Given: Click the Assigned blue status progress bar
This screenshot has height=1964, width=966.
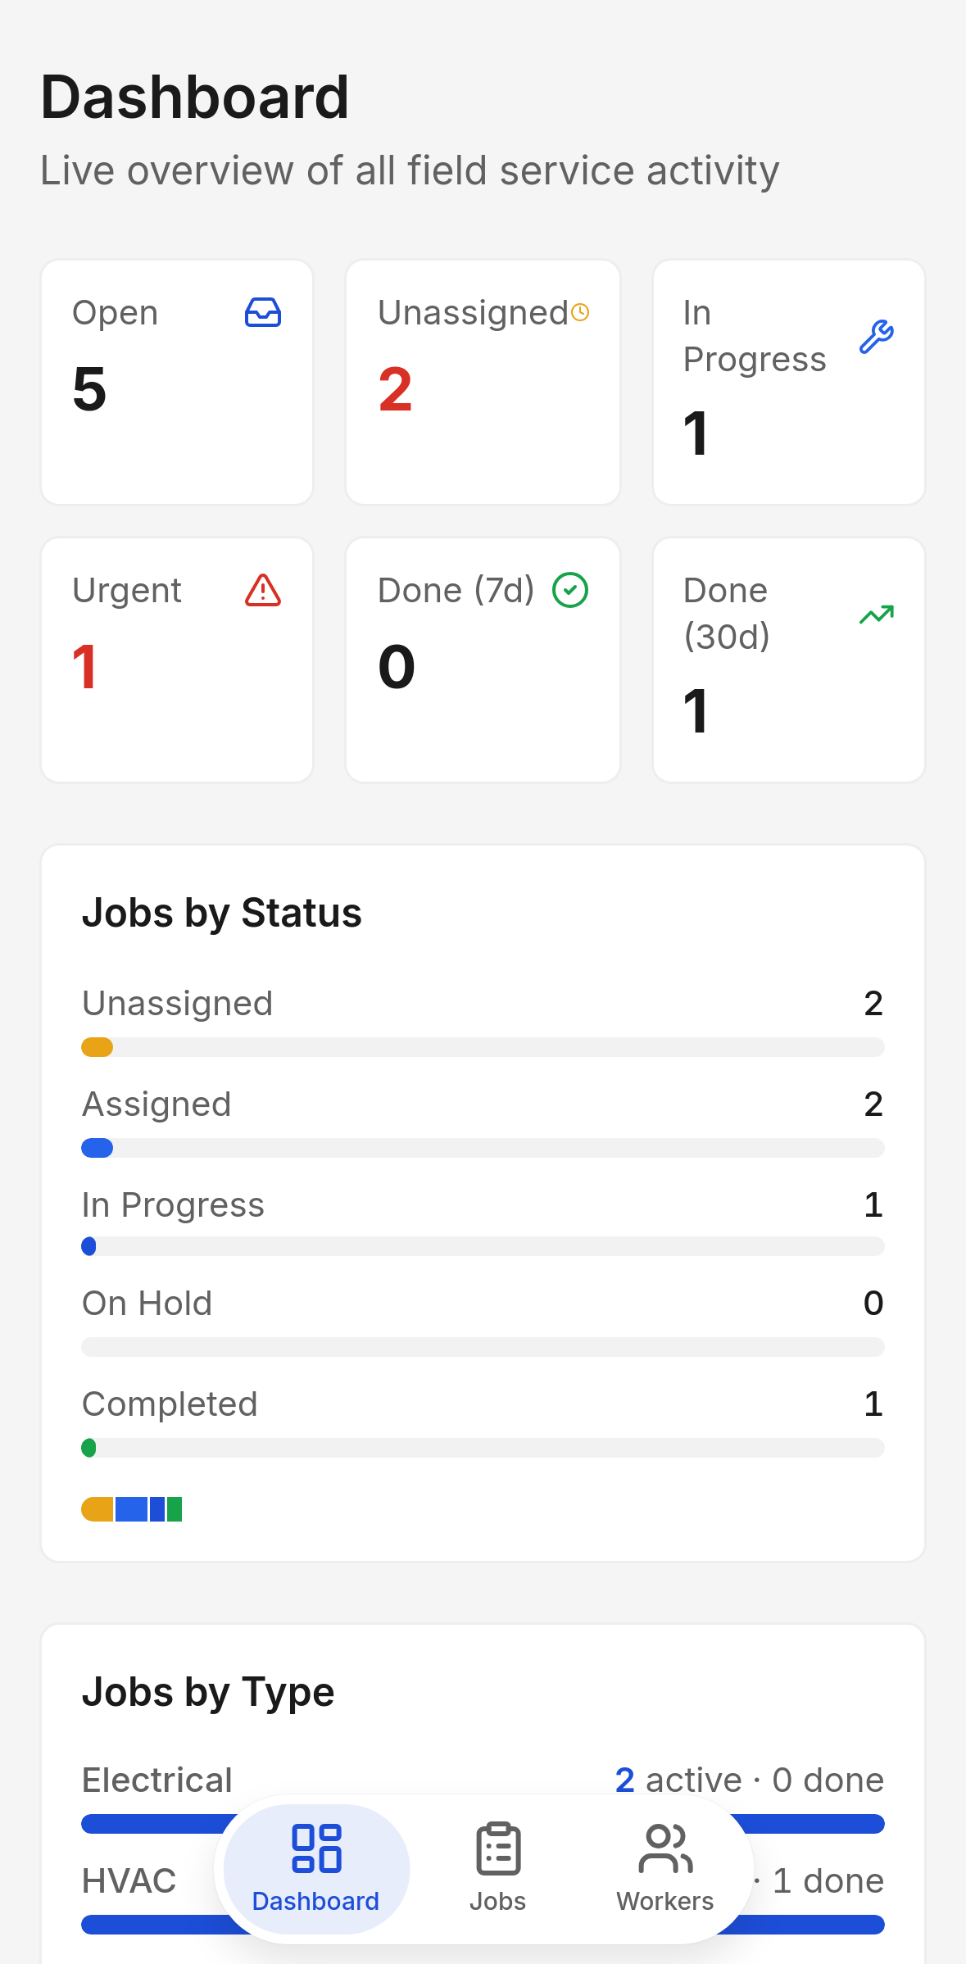Looking at the screenshot, I should 483,1148.
